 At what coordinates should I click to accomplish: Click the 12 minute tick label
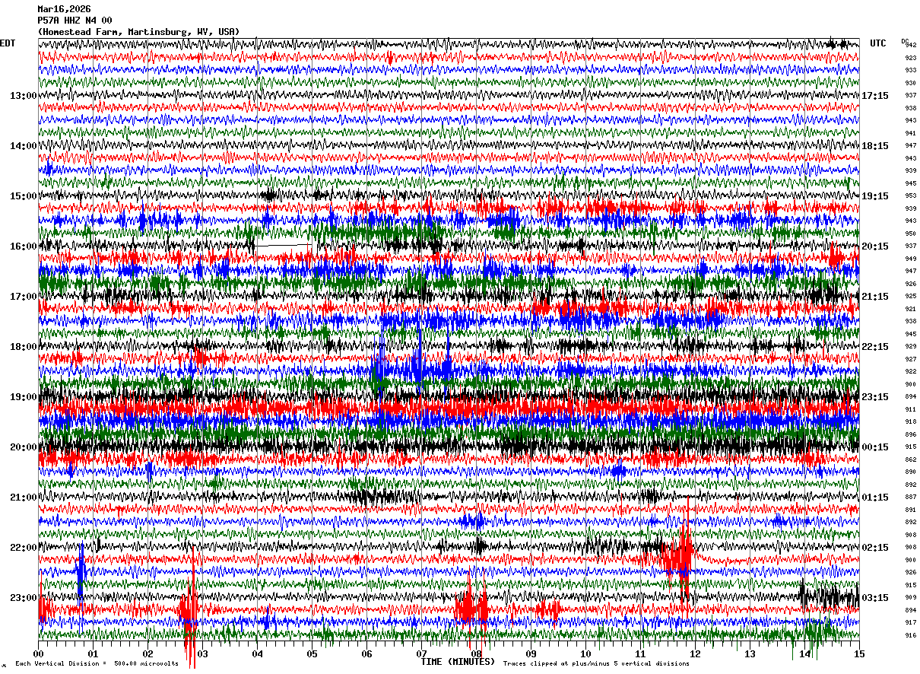[x=695, y=654]
